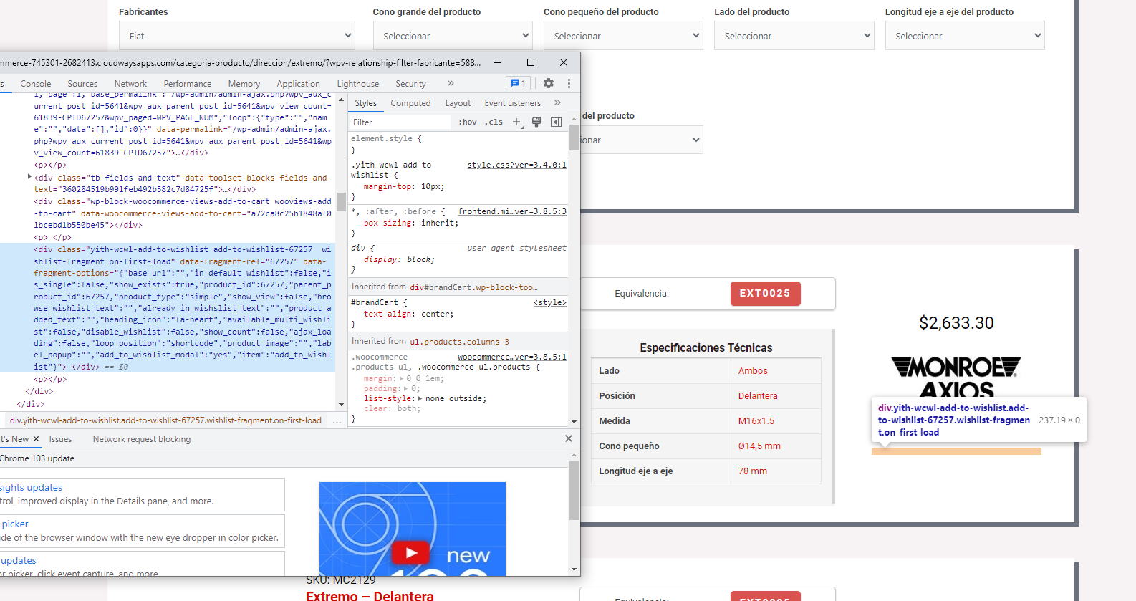This screenshot has width=1136, height=601.
Task: Click the text-align: center style declaration
Action: 408,314
